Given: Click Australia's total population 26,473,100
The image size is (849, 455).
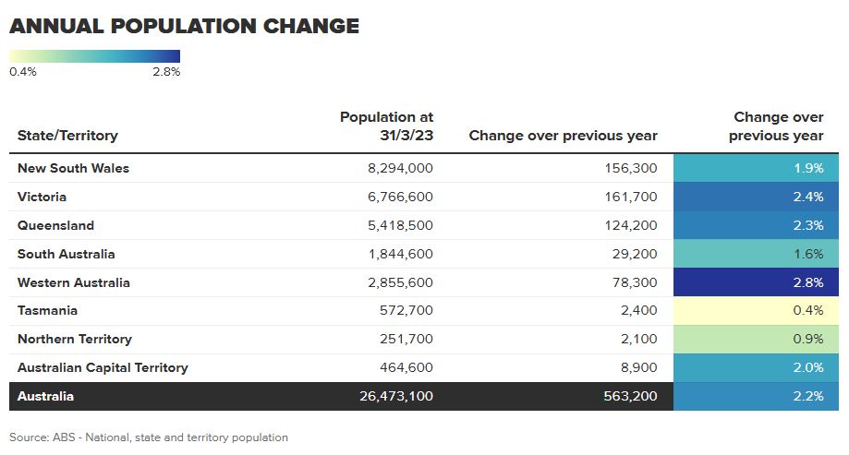Looking at the screenshot, I should [x=394, y=397].
